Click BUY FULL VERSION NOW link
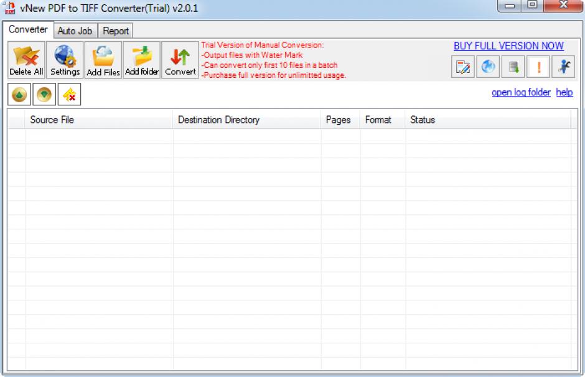Screen dimensions: 585x377 [x=508, y=46]
